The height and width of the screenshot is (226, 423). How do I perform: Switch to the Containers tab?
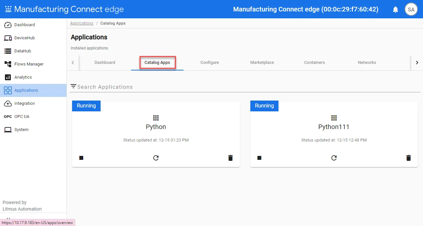pyautogui.click(x=315, y=63)
